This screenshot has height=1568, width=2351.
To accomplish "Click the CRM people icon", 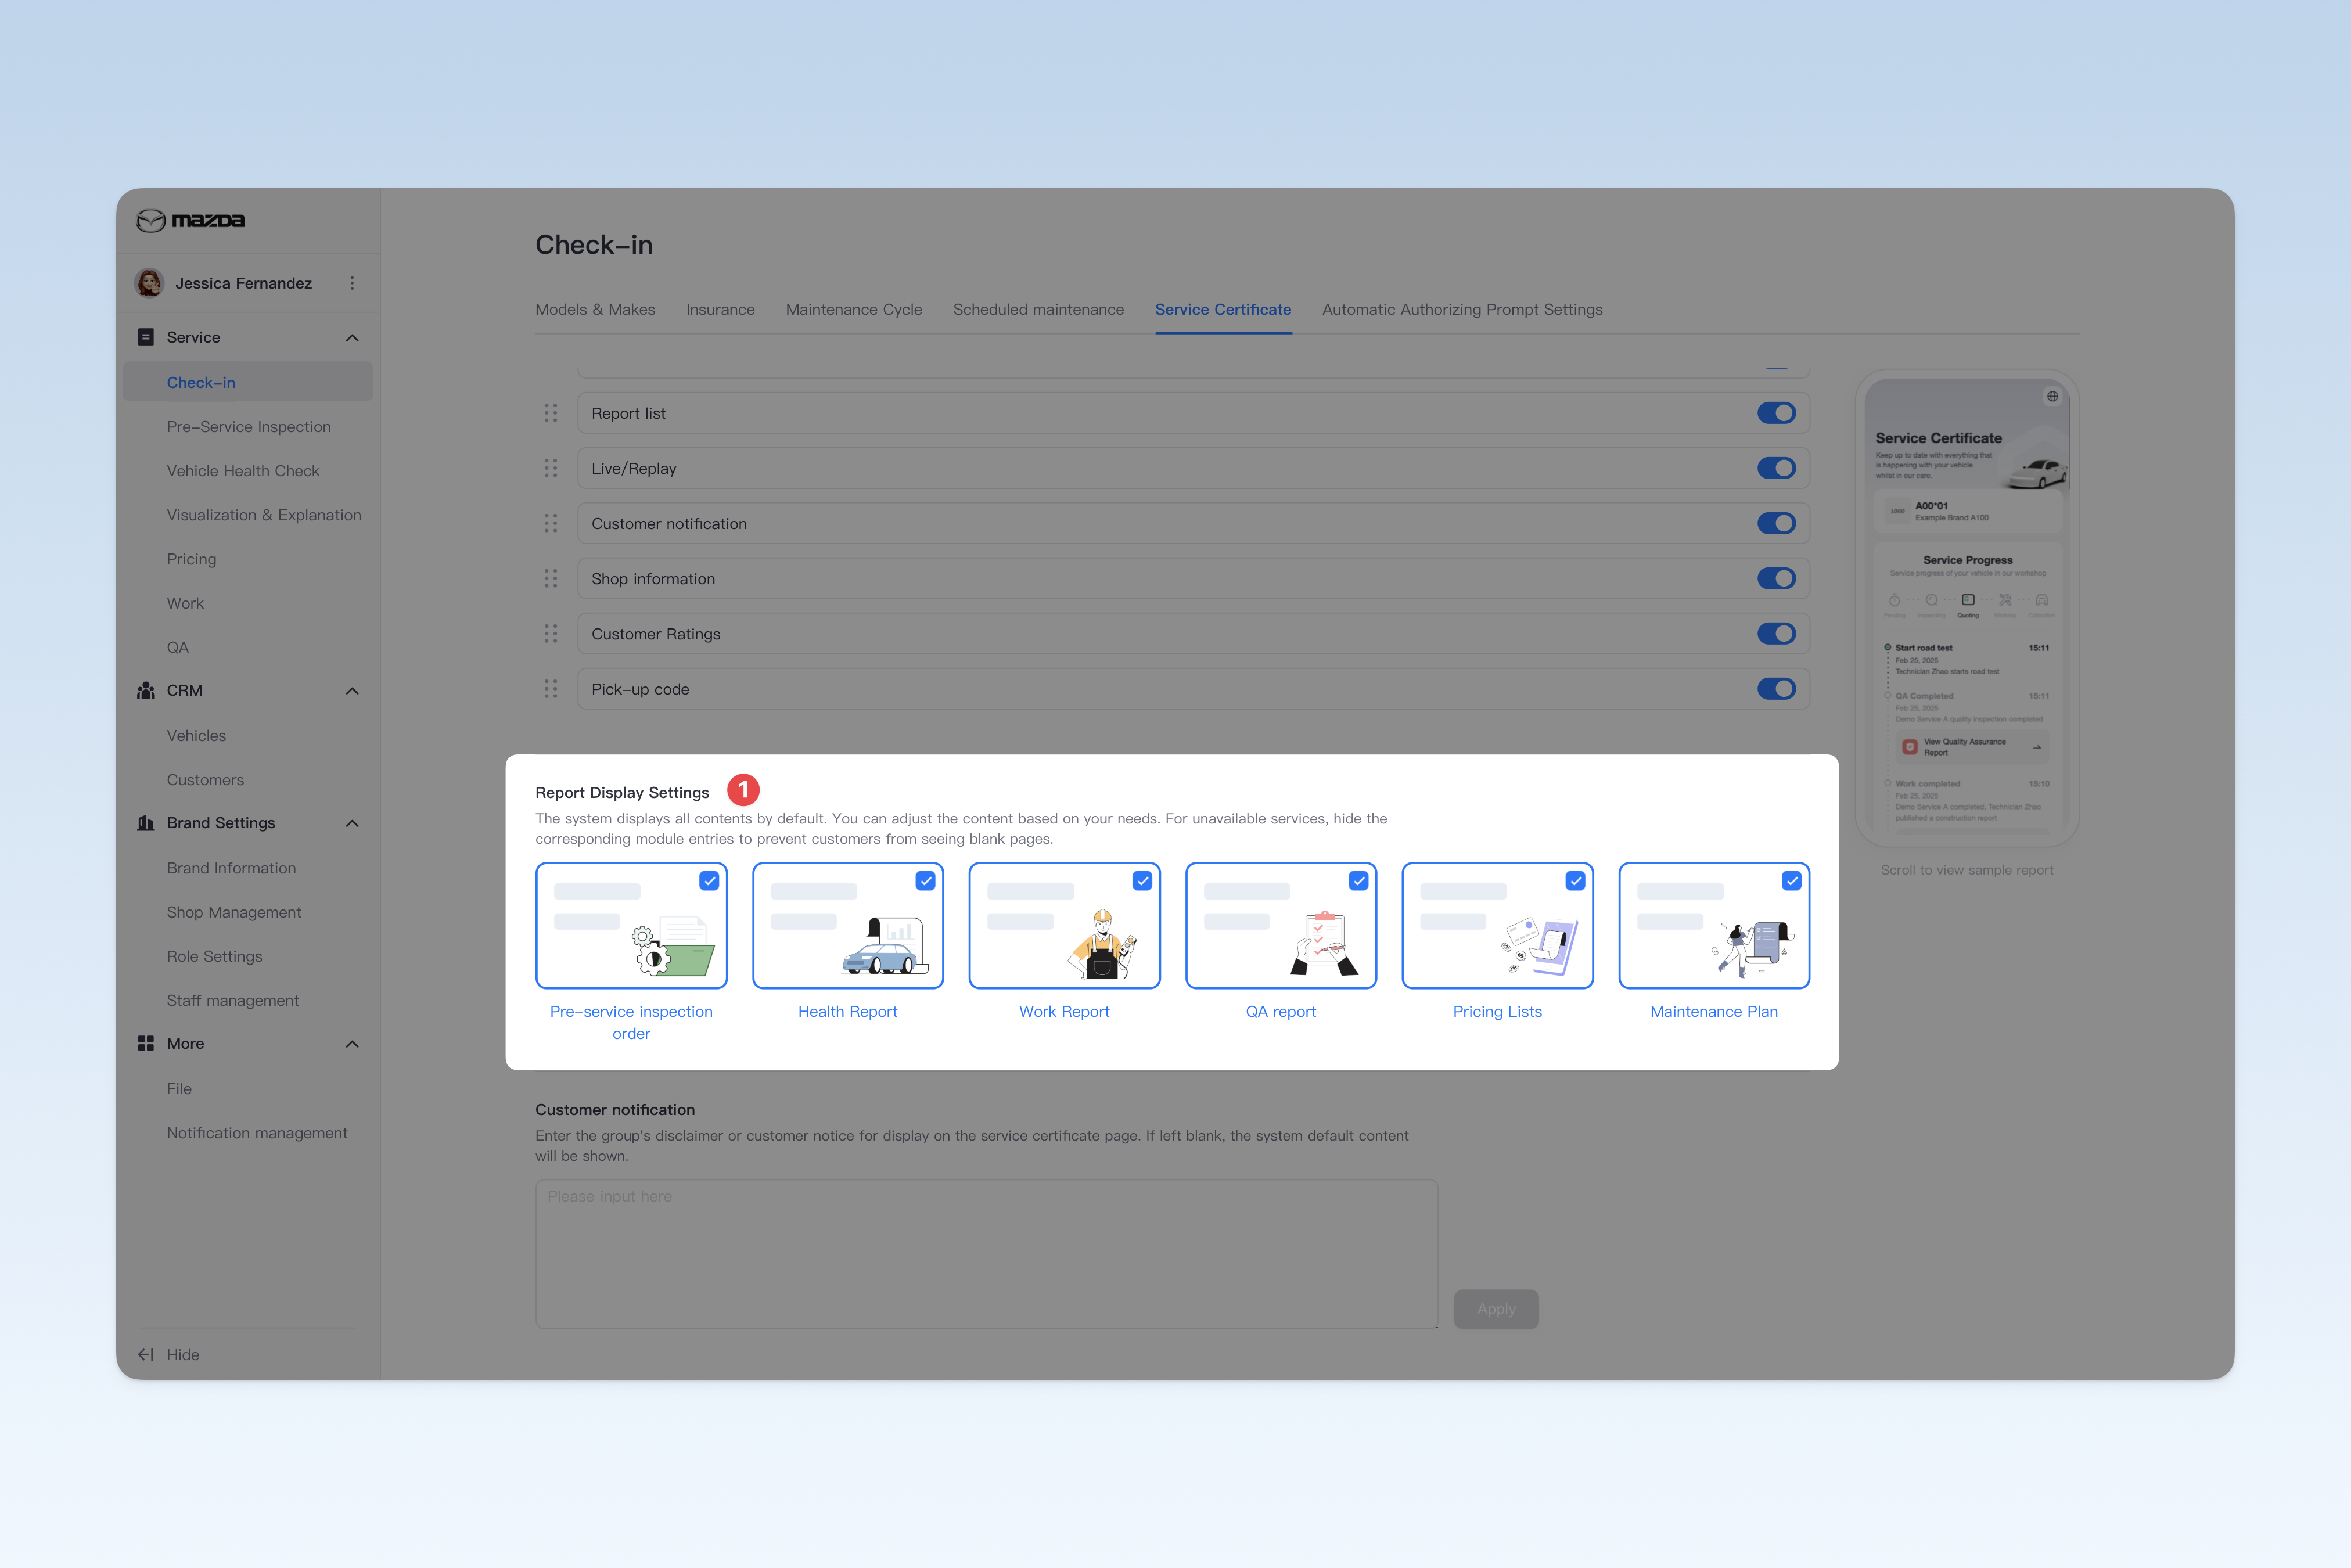I will pyautogui.click(x=146, y=690).
